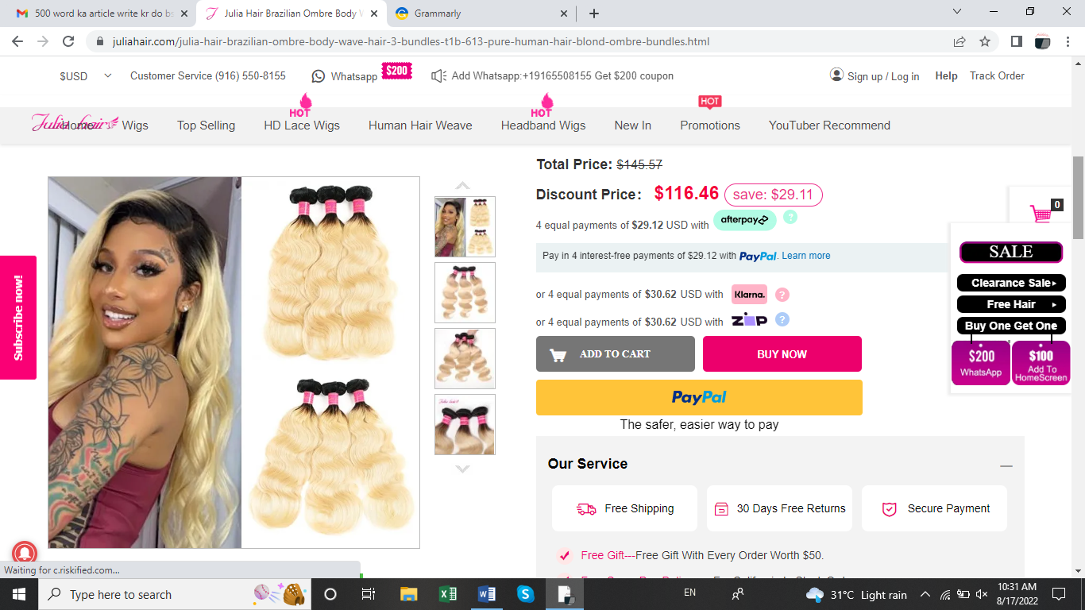Viewport: 1085px width, 610px height.
Task: Open the action center notifications icon
Action: tap(1058, 594)
